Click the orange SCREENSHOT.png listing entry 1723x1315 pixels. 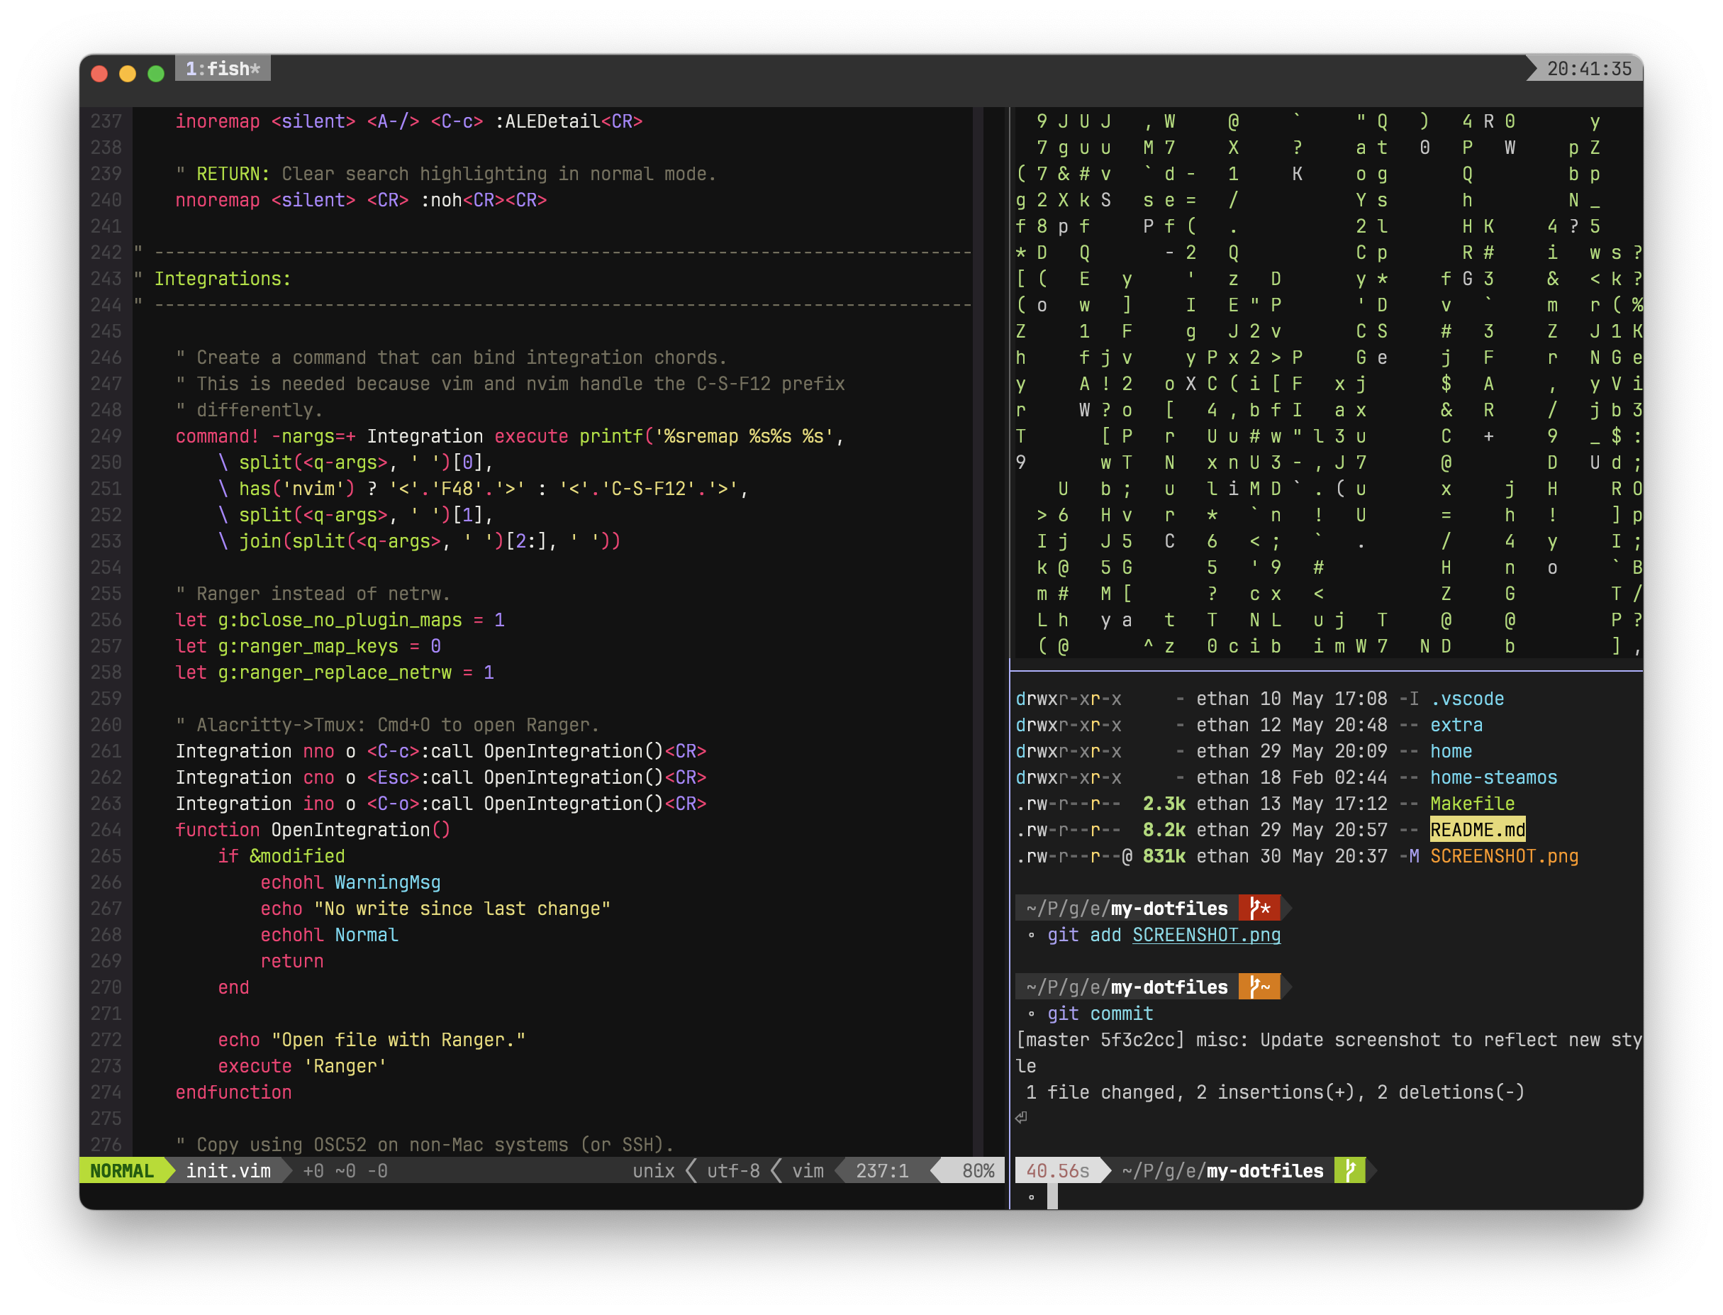1504,856
